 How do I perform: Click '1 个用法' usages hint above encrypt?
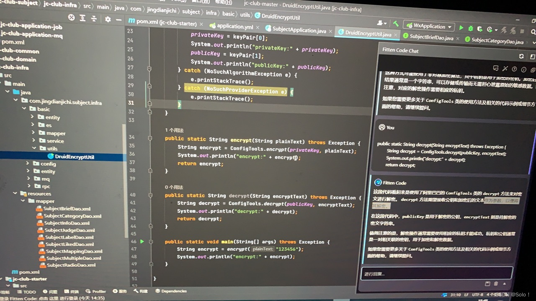174,130
